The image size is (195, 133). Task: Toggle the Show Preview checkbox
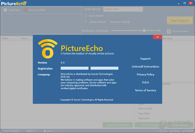(169, 31)
